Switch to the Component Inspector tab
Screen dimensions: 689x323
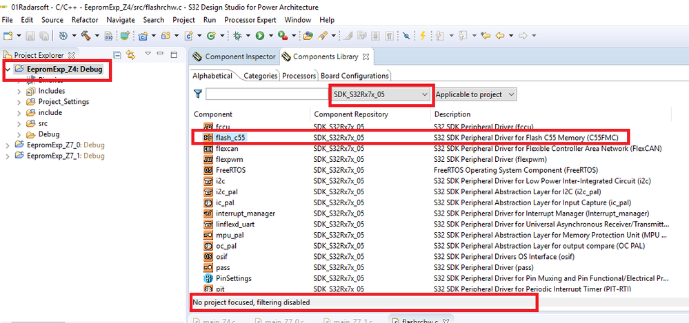234,56
